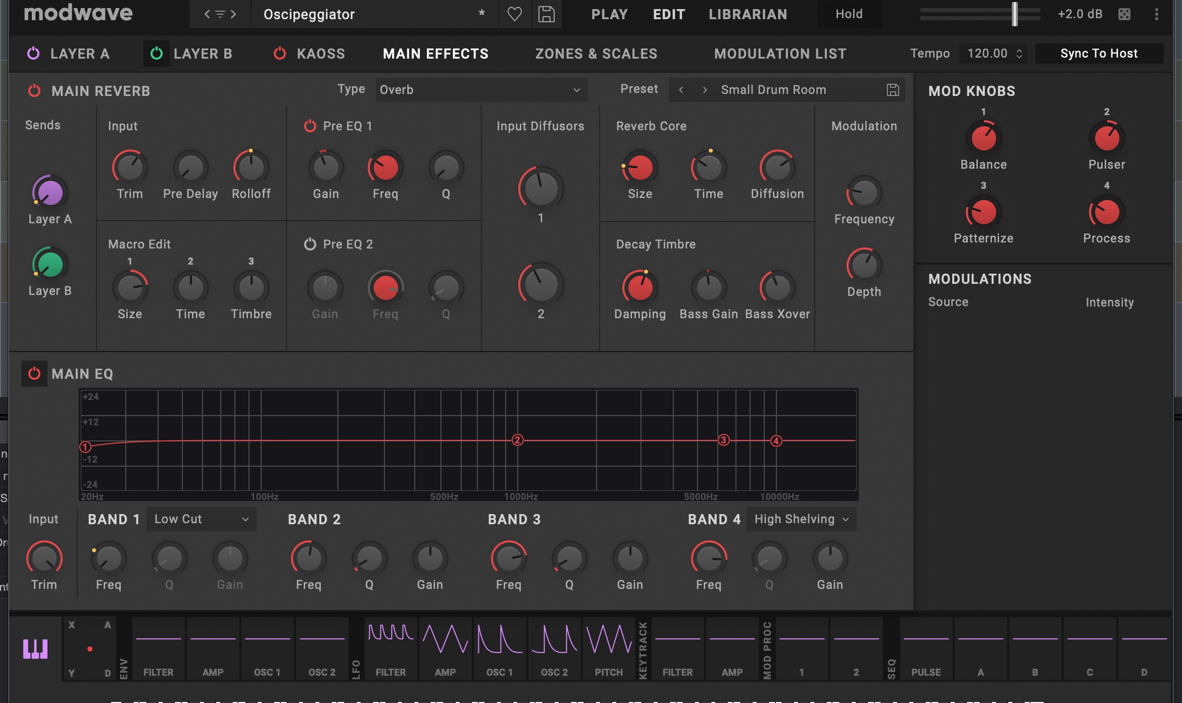
Task: Click the master volume slider handle
Action: point(1014,14)
